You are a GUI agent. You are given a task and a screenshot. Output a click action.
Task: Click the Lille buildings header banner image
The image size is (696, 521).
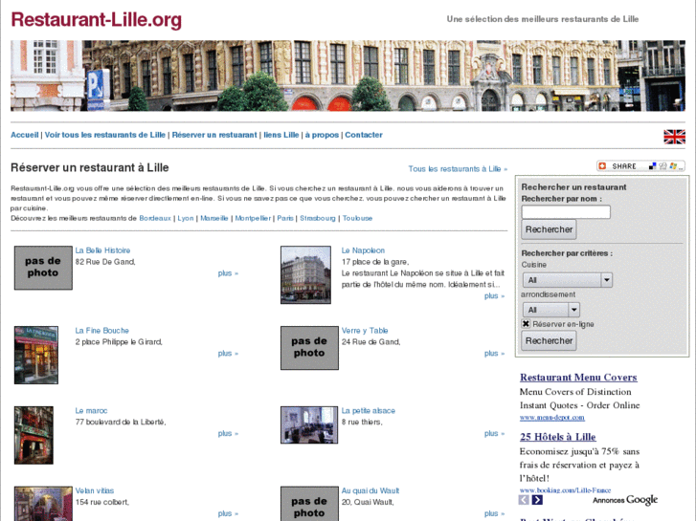[x=348, y=76]
